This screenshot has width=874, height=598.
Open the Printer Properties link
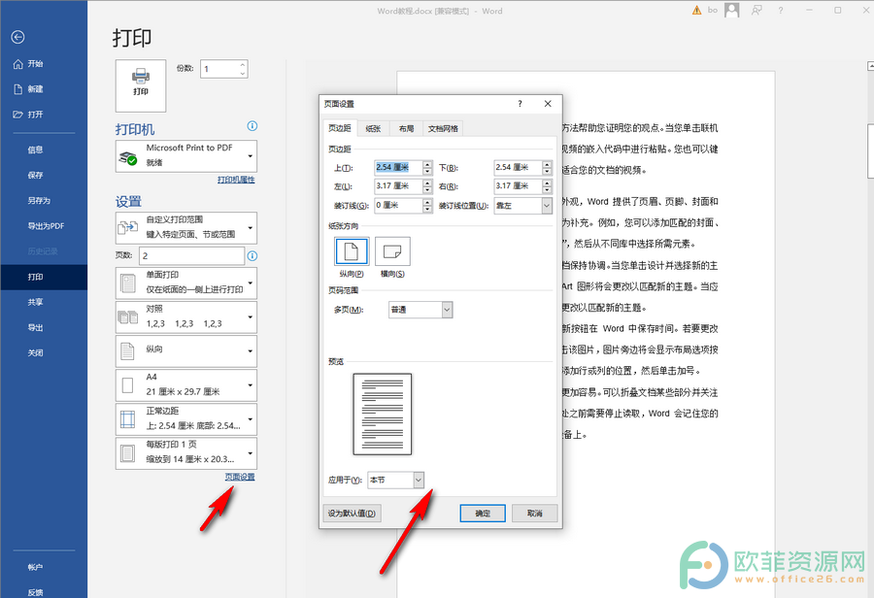pos(236,180)
